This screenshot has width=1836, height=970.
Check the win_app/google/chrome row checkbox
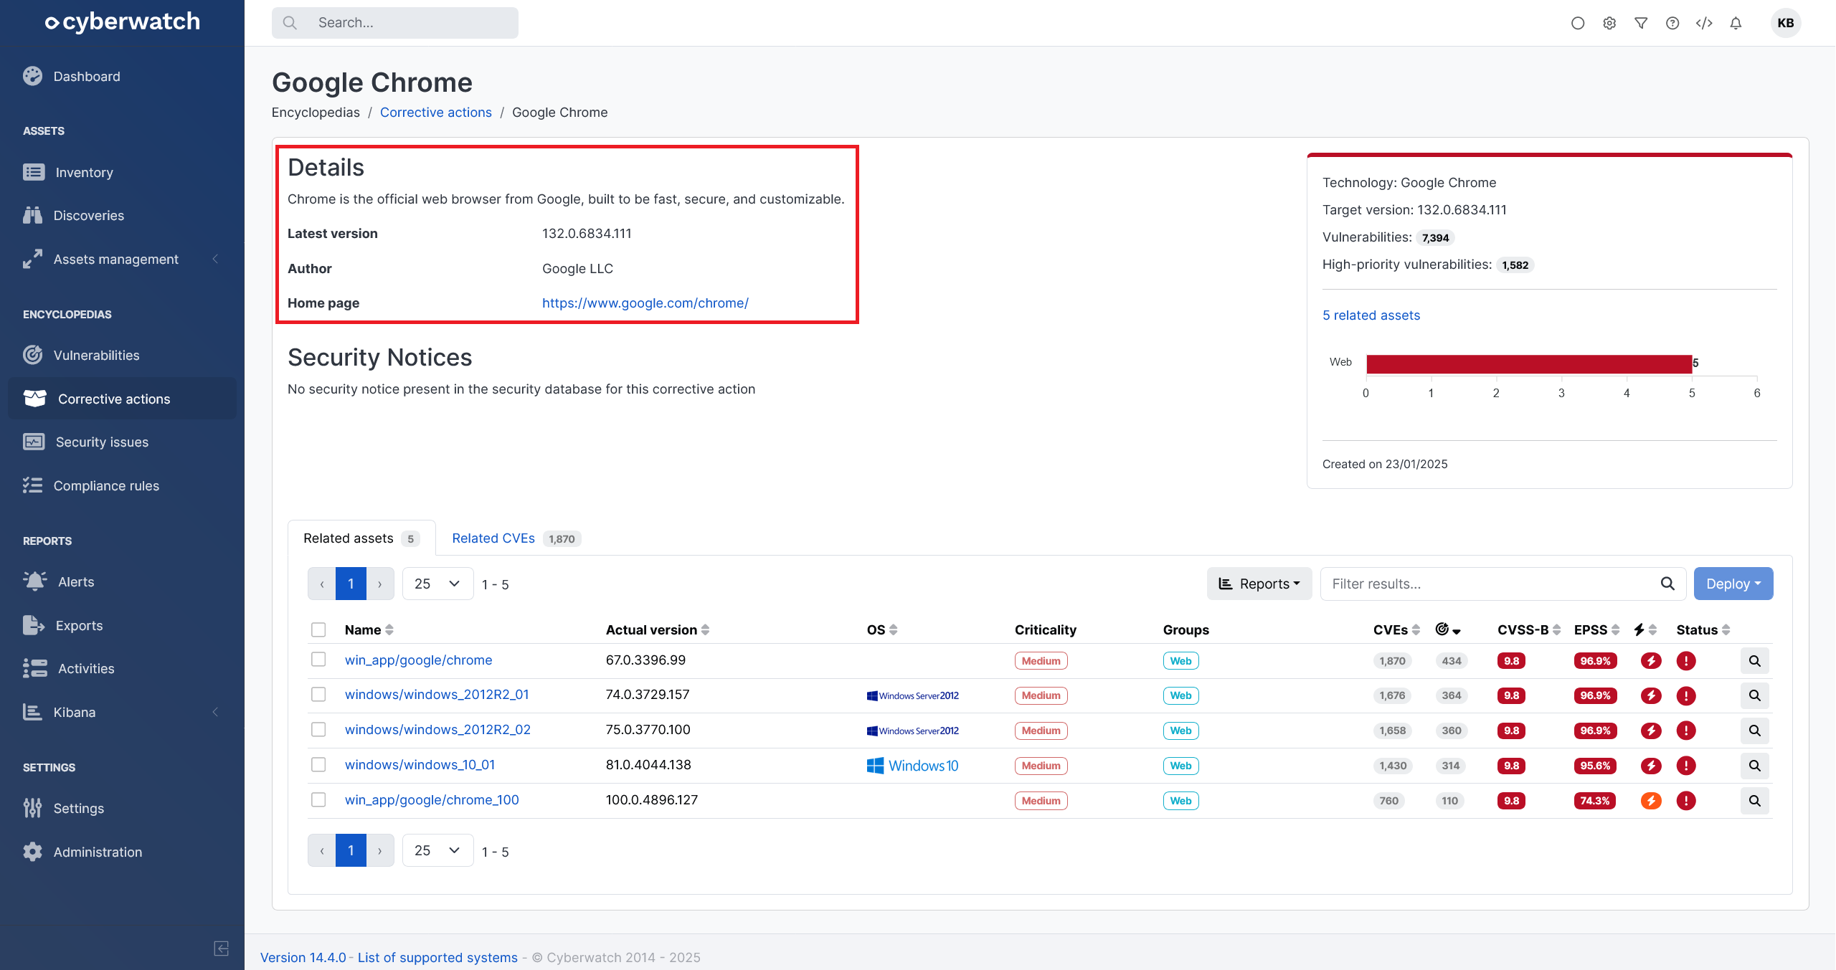pos(318,659)
